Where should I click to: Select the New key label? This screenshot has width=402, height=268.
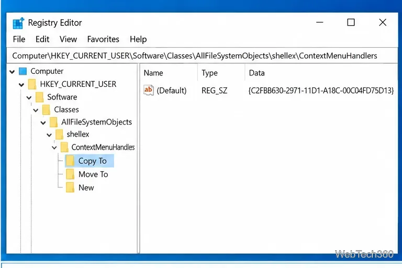86,187
